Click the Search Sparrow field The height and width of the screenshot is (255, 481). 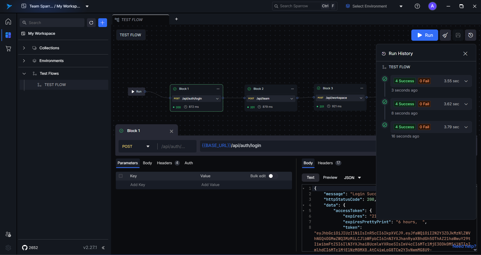tap(305, 6)
